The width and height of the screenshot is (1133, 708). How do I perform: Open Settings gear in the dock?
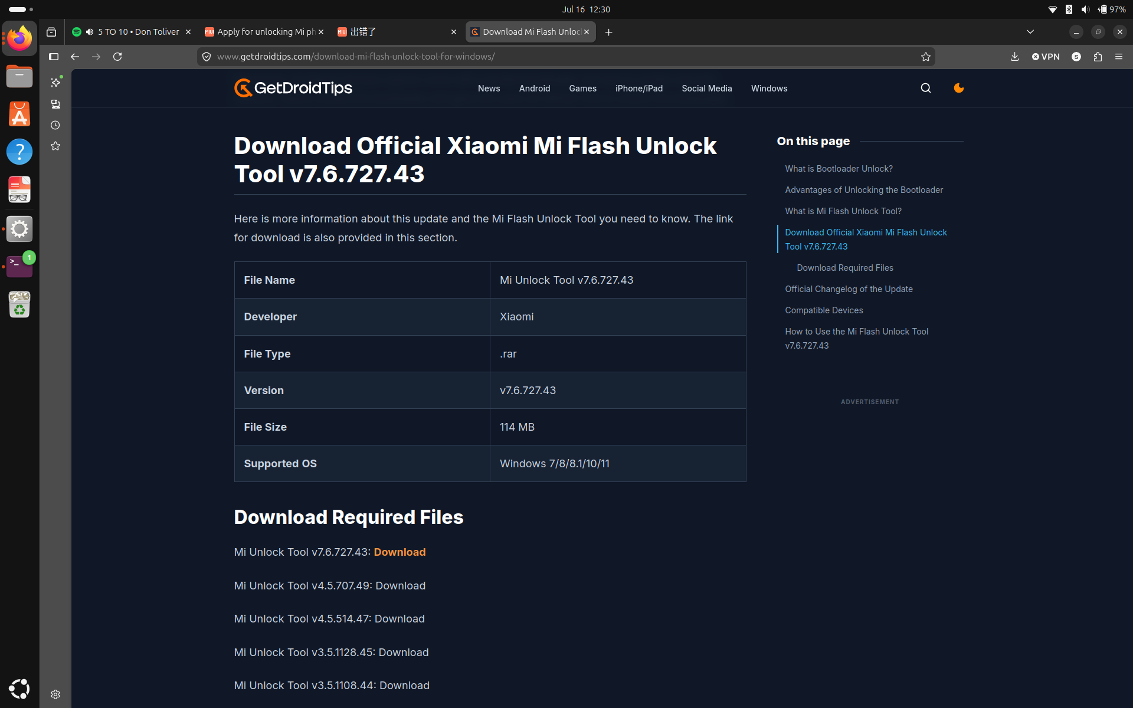[x=19, y=228]
